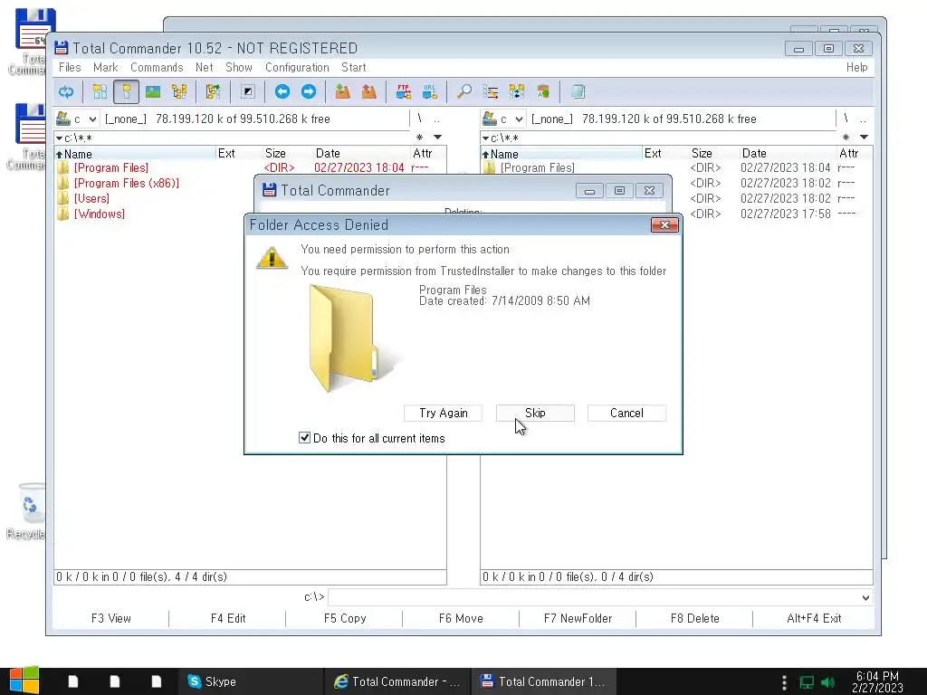The image size is (927, 695).
Task: Click the left panel drive C icon
Action: pos(62,119)
